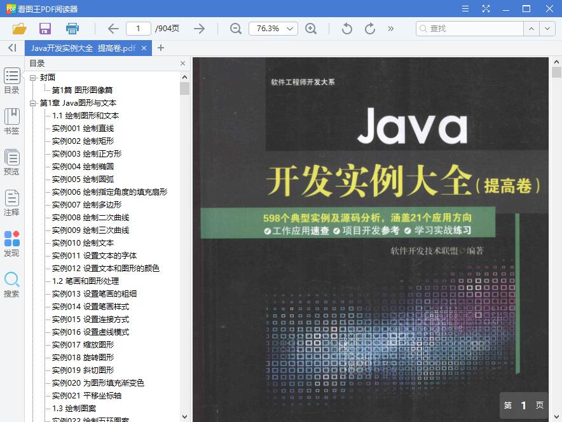Click the 查找 search box
The height and width of the screenshot is (422, 562).
pos(470,29)
